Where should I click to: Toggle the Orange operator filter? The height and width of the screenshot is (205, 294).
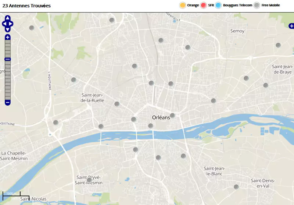(183, 5)
